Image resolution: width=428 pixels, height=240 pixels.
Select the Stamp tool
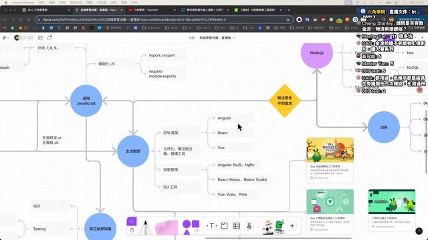249,226
